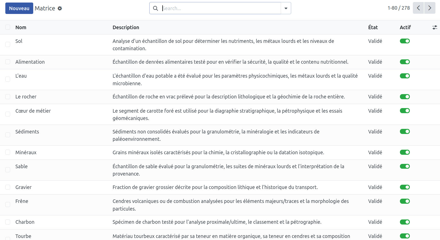
Task: Disable the Actif toggle for Gravier
Action: pos(405,187)
